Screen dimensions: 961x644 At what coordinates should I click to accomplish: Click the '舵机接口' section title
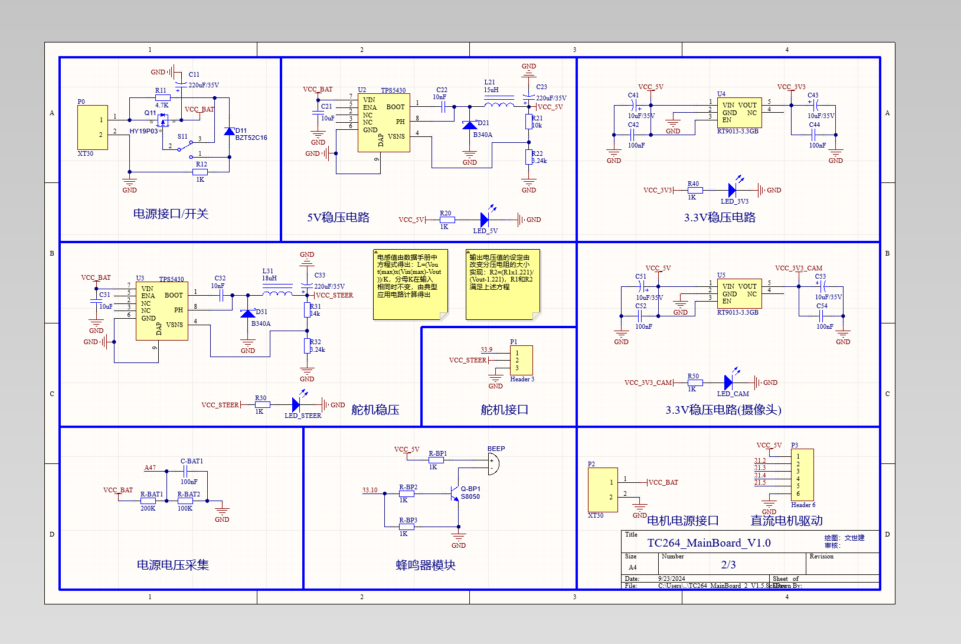504,410
